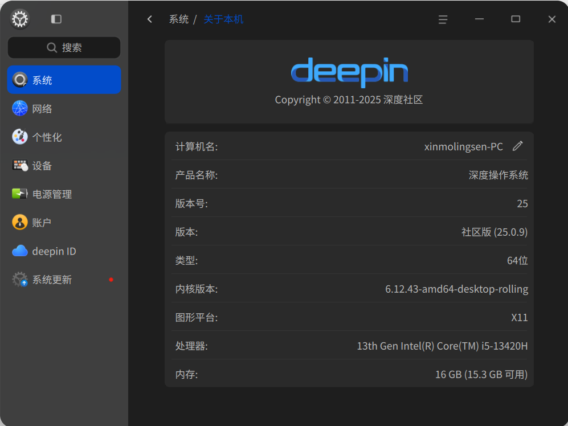Click the i5-13420H processor value

442,346
